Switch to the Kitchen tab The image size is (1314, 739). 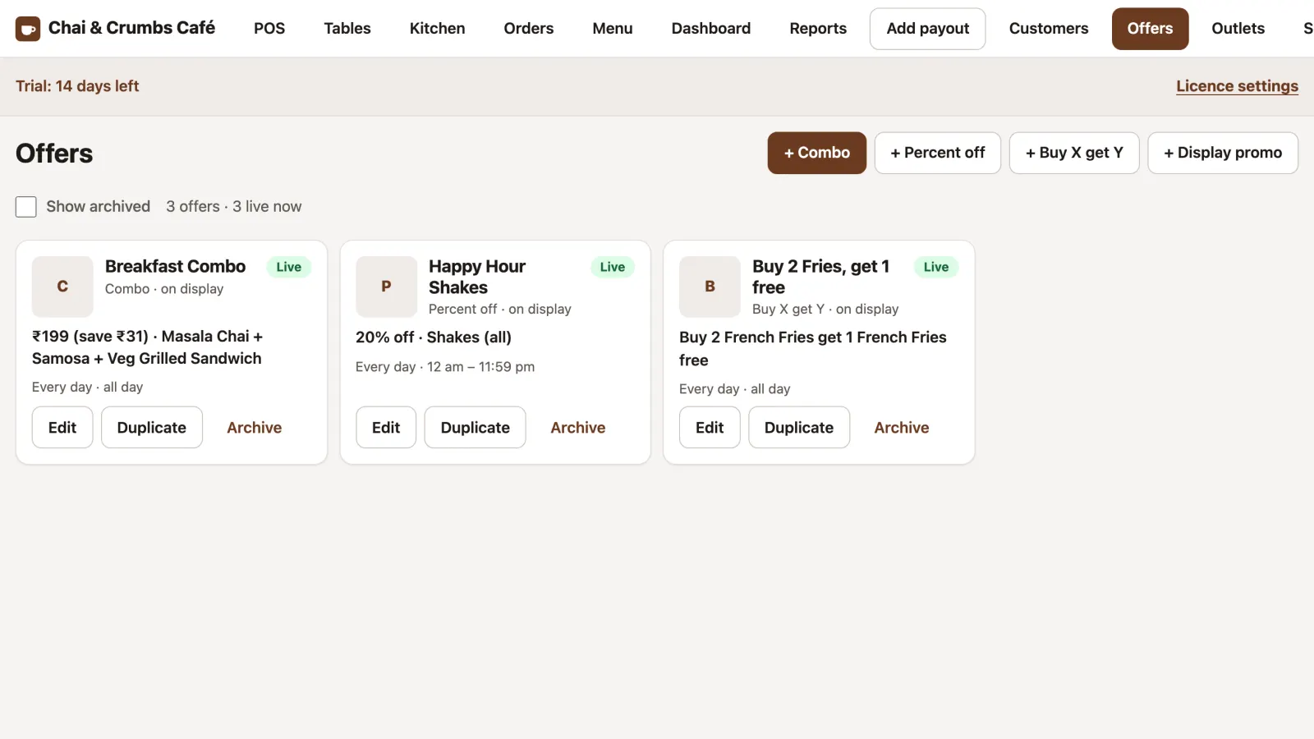tap(438, 29)
